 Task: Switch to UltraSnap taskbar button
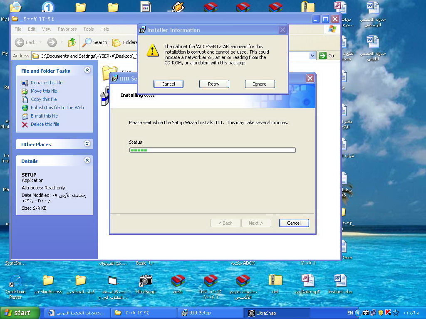tap(276, 313)
